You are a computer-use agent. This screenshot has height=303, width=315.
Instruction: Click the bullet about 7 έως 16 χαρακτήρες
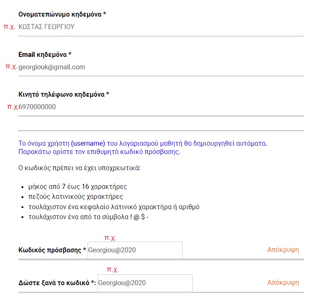[x=78, y=187]
